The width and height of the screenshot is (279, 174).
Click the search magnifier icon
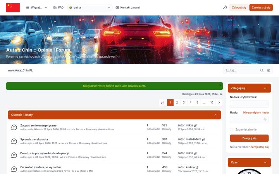[262, 70]
